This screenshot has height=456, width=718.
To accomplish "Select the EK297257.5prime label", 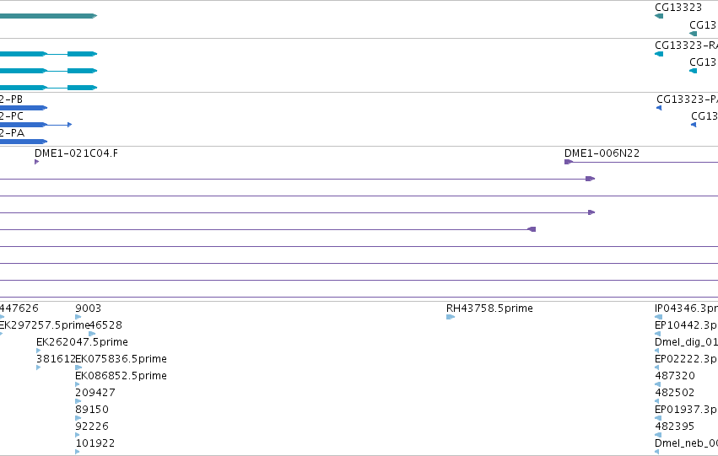I will coord(45,325).
